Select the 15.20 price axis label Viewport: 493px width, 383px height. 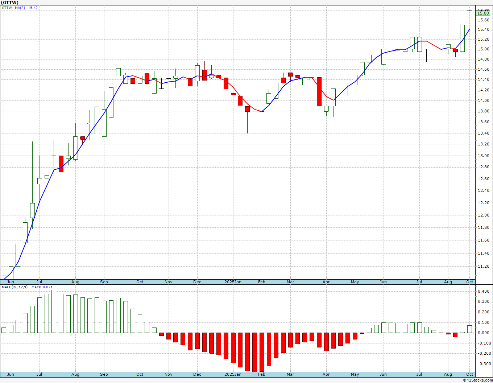(483, 39)
